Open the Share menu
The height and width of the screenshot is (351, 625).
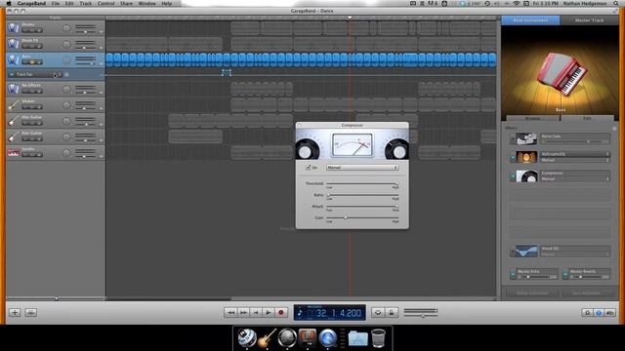click(x=126, y=3)
